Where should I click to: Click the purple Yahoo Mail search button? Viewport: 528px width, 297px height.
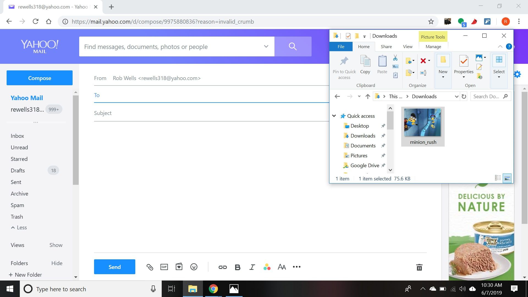293,46
